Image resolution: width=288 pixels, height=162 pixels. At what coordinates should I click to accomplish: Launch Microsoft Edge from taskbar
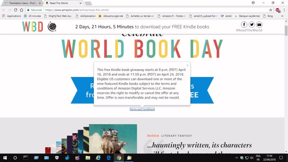pyautogui.click(x=109, y=158)
